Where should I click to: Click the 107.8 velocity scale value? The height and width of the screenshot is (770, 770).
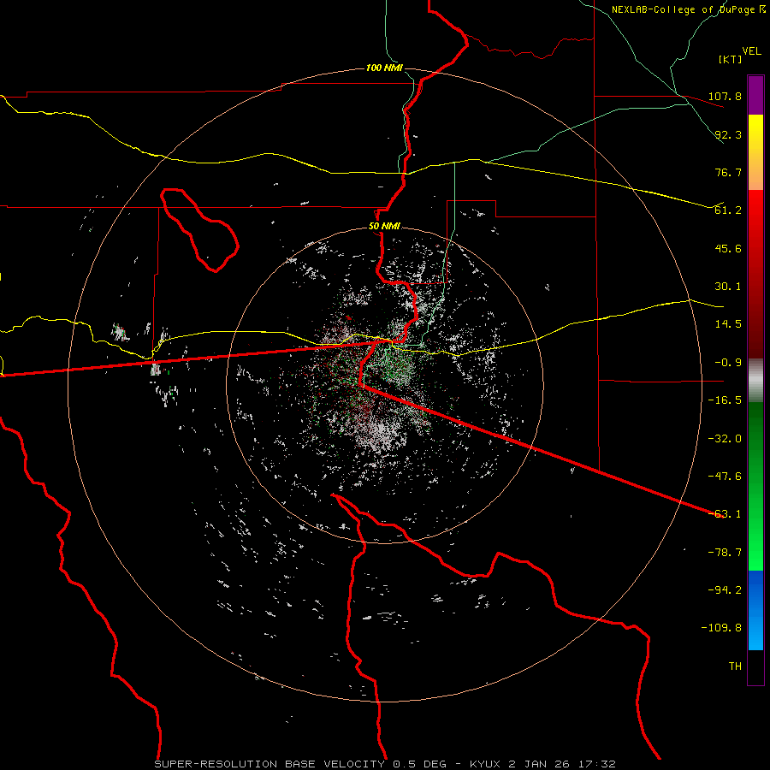(725, 96)
